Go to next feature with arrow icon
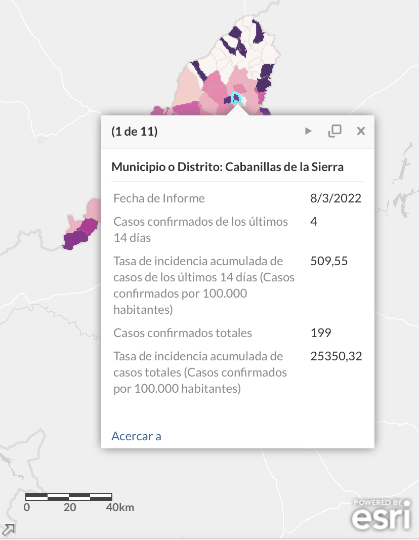This screenshot has height=540, width=419. click(308, 131)
